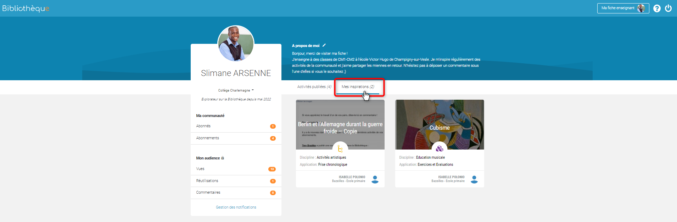
Task: Click author avatar on Cubisme card
Action: click(474, 179)
